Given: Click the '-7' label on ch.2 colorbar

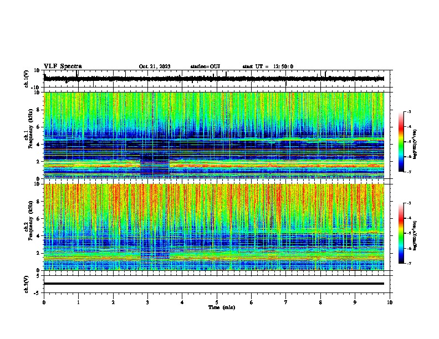Looking at the screenshot, I should click(x=409, y=263).
